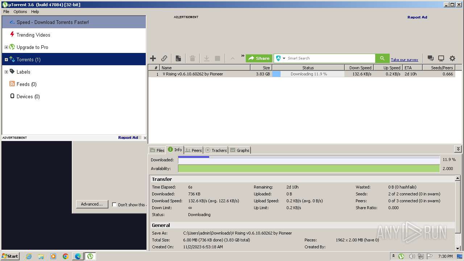Click the green Share button
Viewport: 464px width, 261px height.
point(259,58)
